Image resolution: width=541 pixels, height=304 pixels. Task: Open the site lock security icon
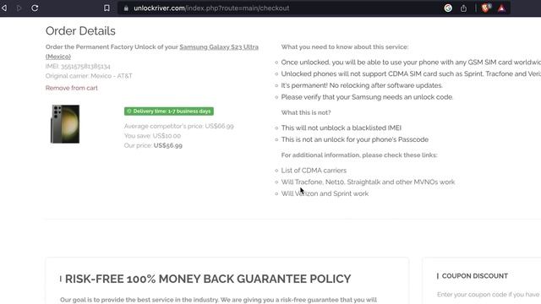click(126, 8)
